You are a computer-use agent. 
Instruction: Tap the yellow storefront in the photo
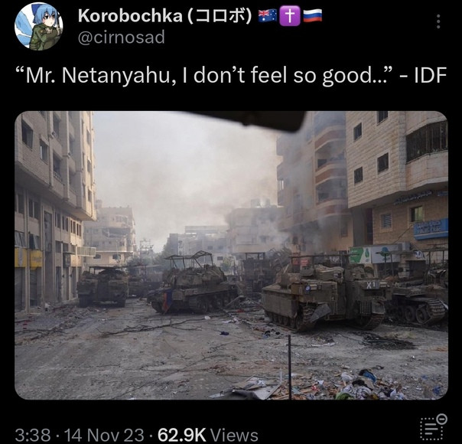[28, 259]
